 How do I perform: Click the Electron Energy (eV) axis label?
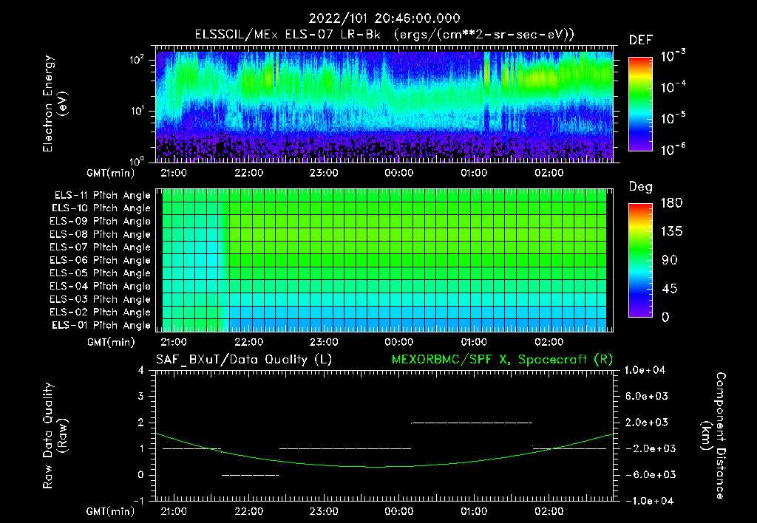55,103
